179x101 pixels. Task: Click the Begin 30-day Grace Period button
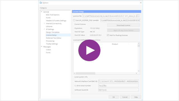point(123,30)
